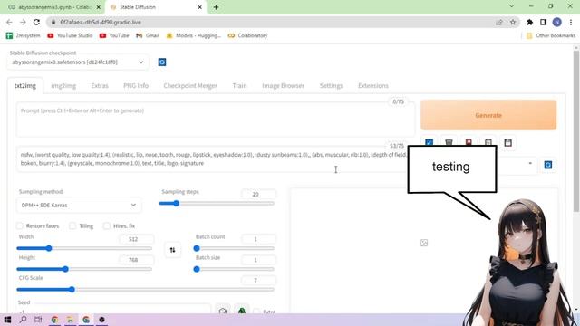Open the dark round app icon on taskbar
The image size is (580, 326).
coord(101,320)
